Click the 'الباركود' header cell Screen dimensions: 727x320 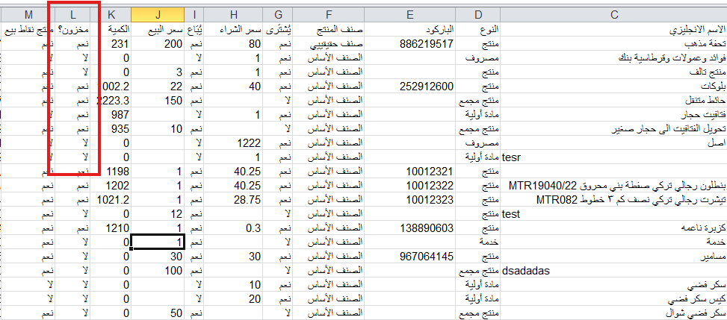coord(410,30)
